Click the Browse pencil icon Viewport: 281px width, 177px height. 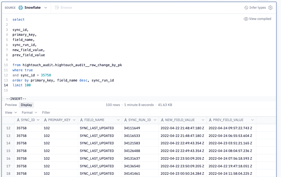coord(57,7)
